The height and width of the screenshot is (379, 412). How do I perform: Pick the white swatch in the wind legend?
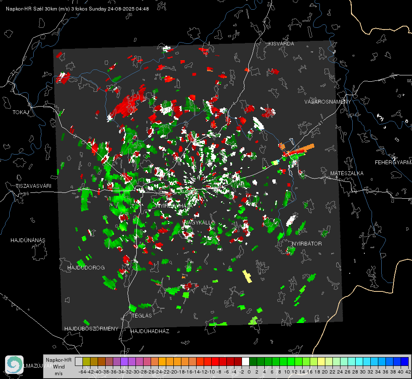point(245,361)
